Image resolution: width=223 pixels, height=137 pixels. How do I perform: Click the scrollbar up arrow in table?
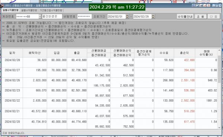219,50
